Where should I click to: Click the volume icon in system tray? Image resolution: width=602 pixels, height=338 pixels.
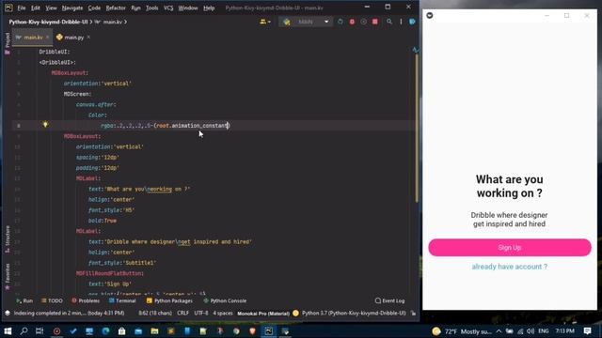[x=531, y=331]
